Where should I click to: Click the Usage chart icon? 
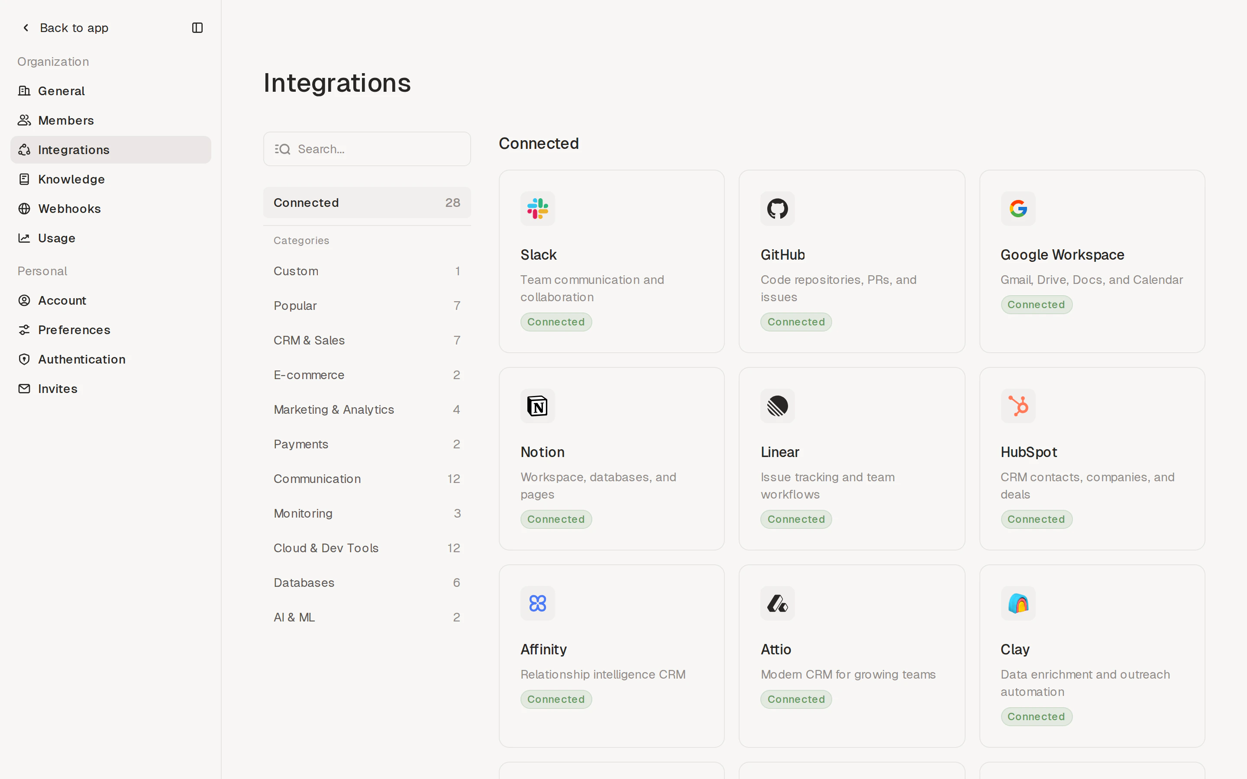[24, 238]
